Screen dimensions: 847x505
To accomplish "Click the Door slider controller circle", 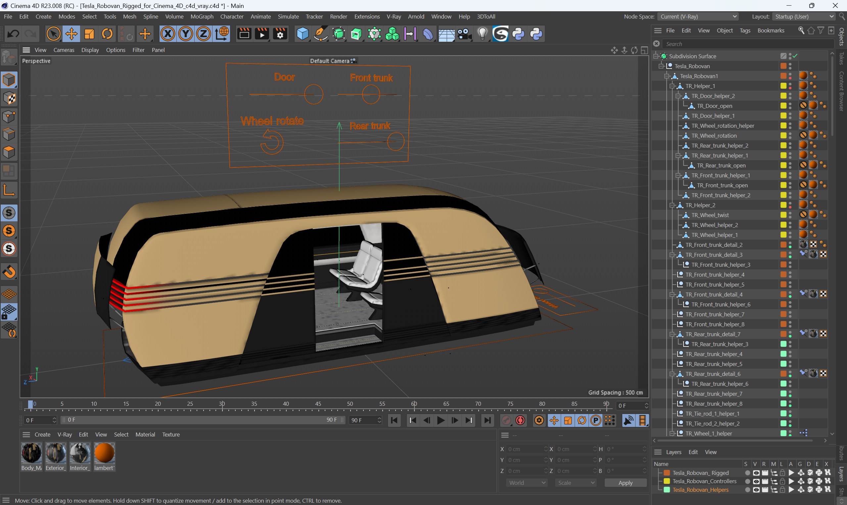I will click(313, 94).
